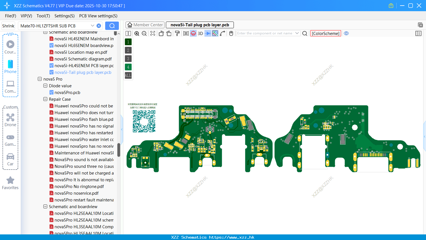This screenshot has height=240, width=426.
Task: Collapse the left panel with the arrow handle
Action: [122, 129]
